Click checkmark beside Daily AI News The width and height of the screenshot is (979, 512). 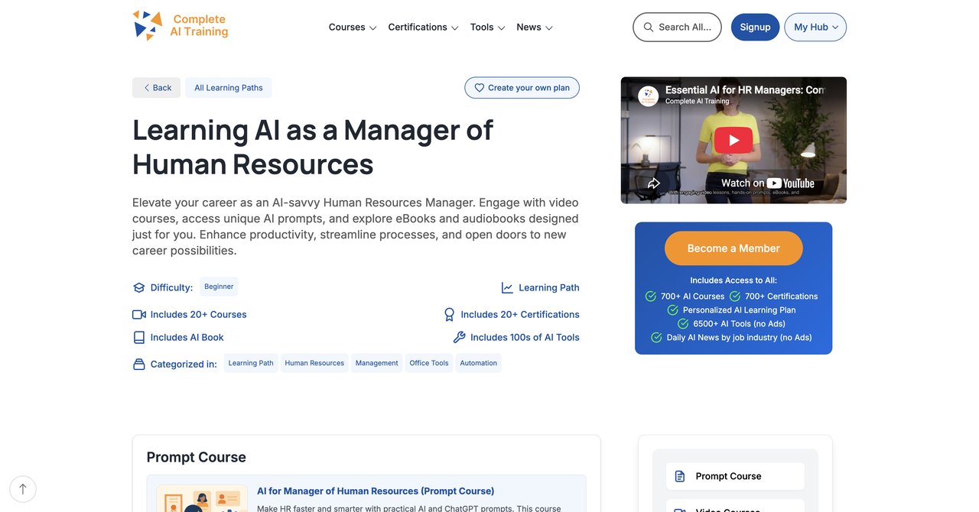coord(656,338)
